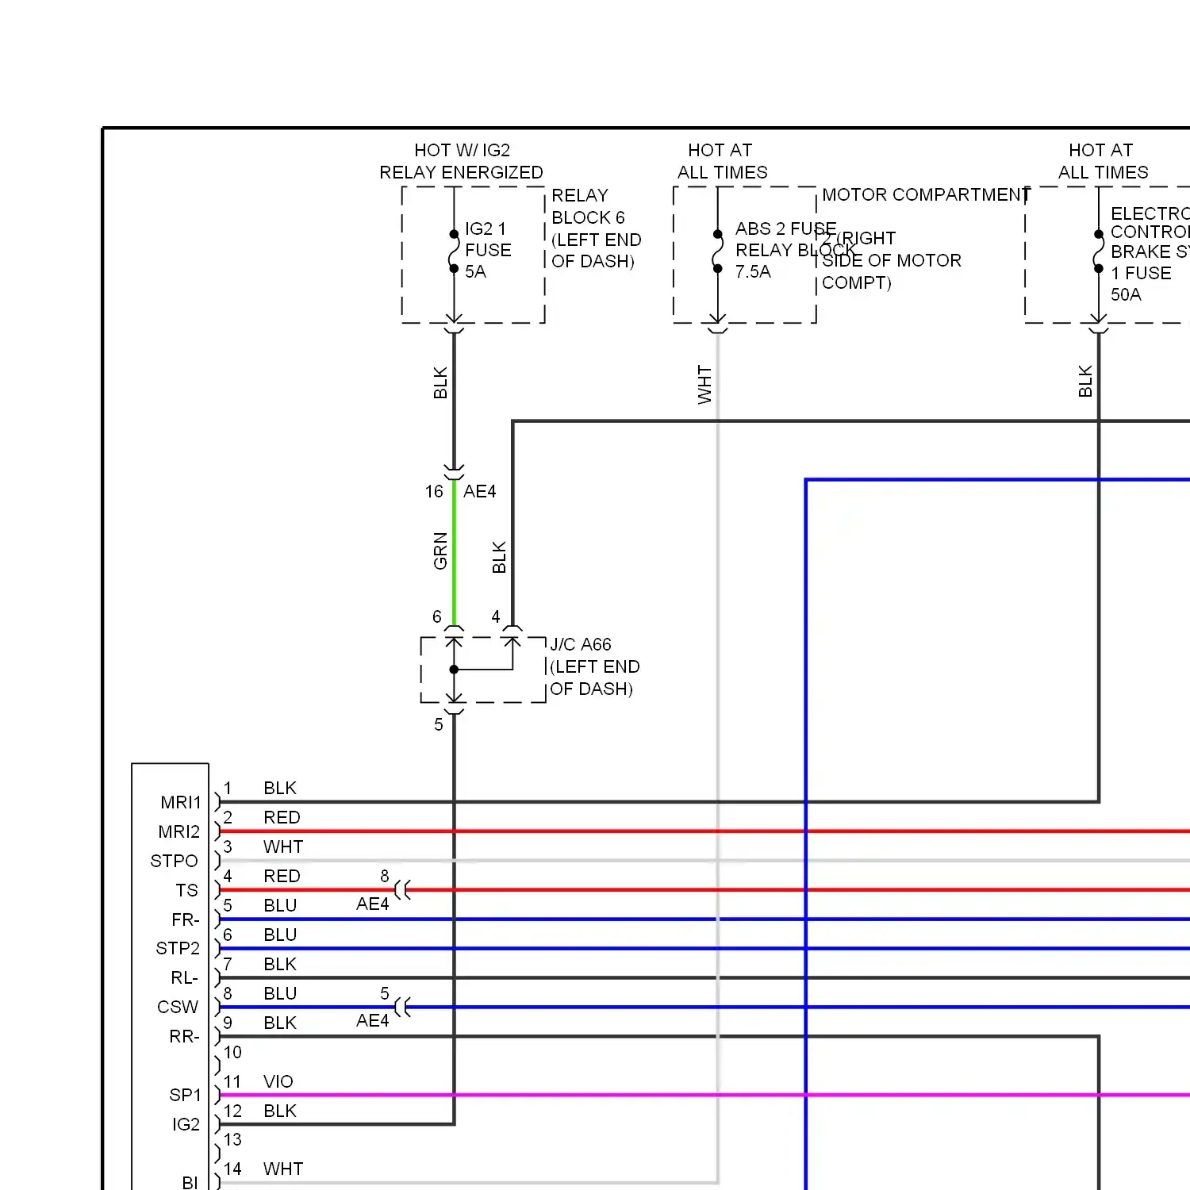Select 'BLK' wire label on pin 9

[280, 1023]
